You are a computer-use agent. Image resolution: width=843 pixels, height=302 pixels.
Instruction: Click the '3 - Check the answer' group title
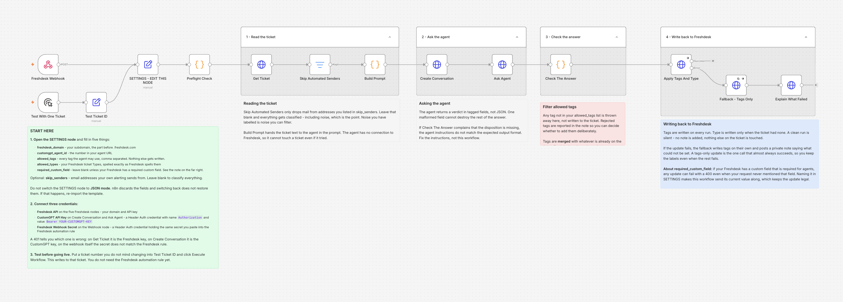[x=563, y=37]
